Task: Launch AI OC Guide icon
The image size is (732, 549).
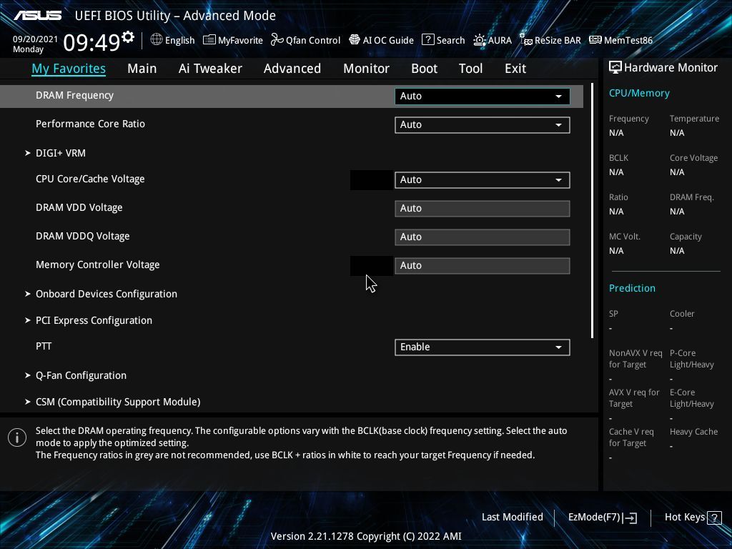Action: [x=355, y=40]
